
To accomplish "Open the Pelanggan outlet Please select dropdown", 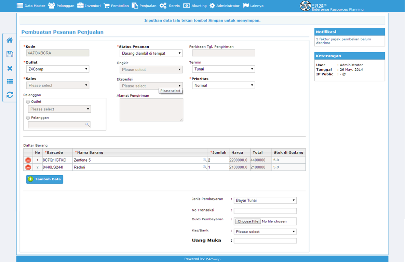I will pyautogui.click(x=59, y=109).
